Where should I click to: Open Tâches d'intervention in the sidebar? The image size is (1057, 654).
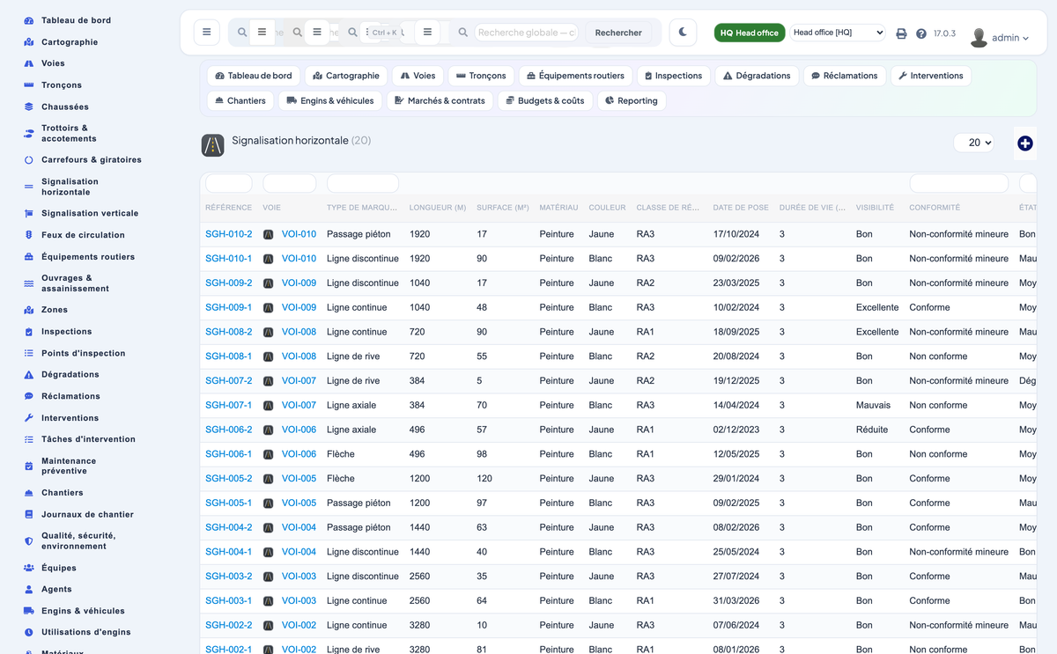click(x=88, y=439)
